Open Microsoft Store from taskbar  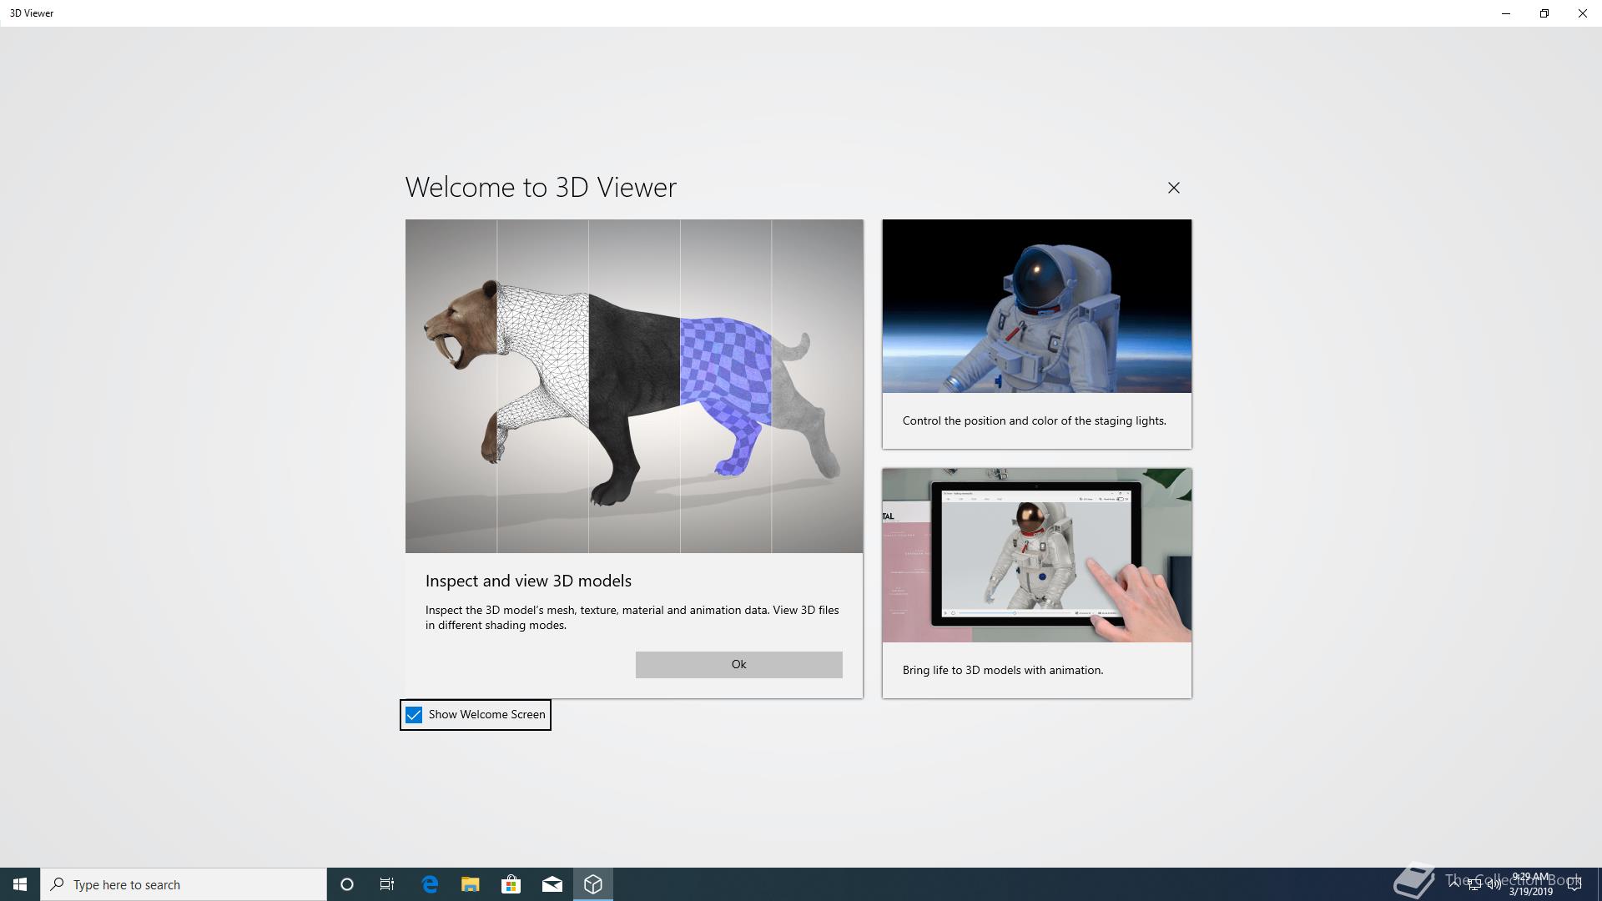[x=511, y=884]
